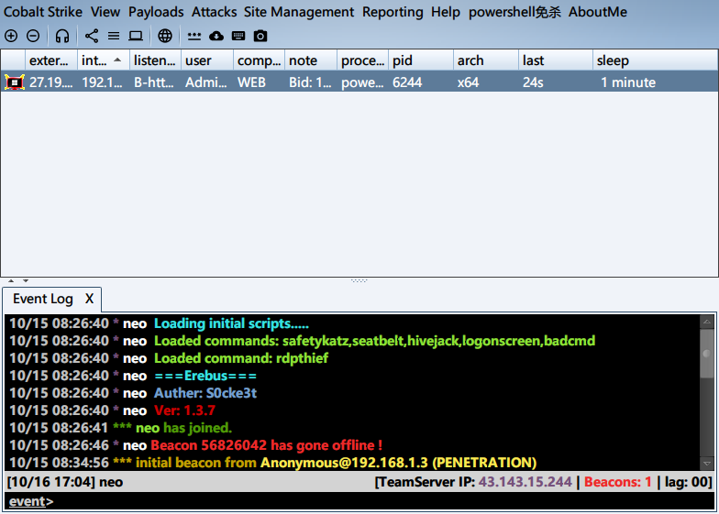Sort by the listener column header

pyautogui.click(x=156, y=60)
